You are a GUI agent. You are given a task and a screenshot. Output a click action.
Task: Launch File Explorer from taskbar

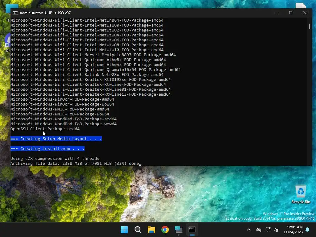[x=151, y=230]
